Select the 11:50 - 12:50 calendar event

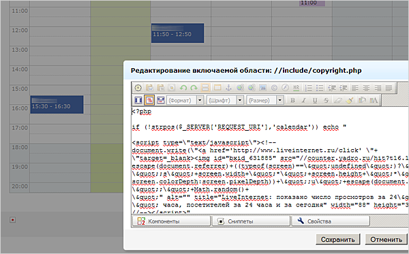pyautogui.click(x=178, y=33)
